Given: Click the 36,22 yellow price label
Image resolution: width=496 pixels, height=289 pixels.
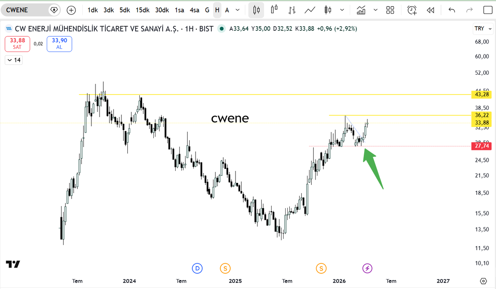Looking at the screenshot, I should (482, 116).
